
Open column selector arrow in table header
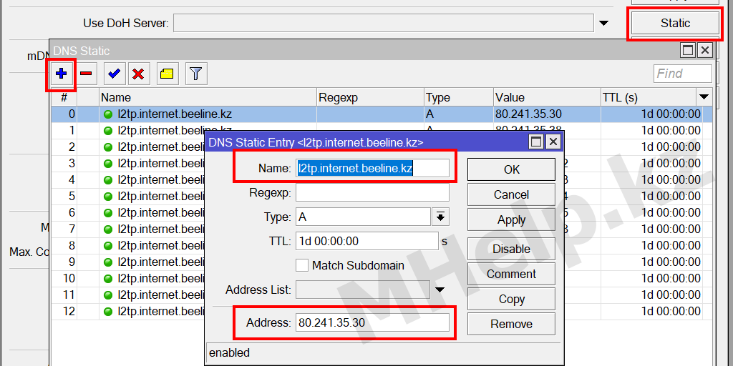point(704,97)
